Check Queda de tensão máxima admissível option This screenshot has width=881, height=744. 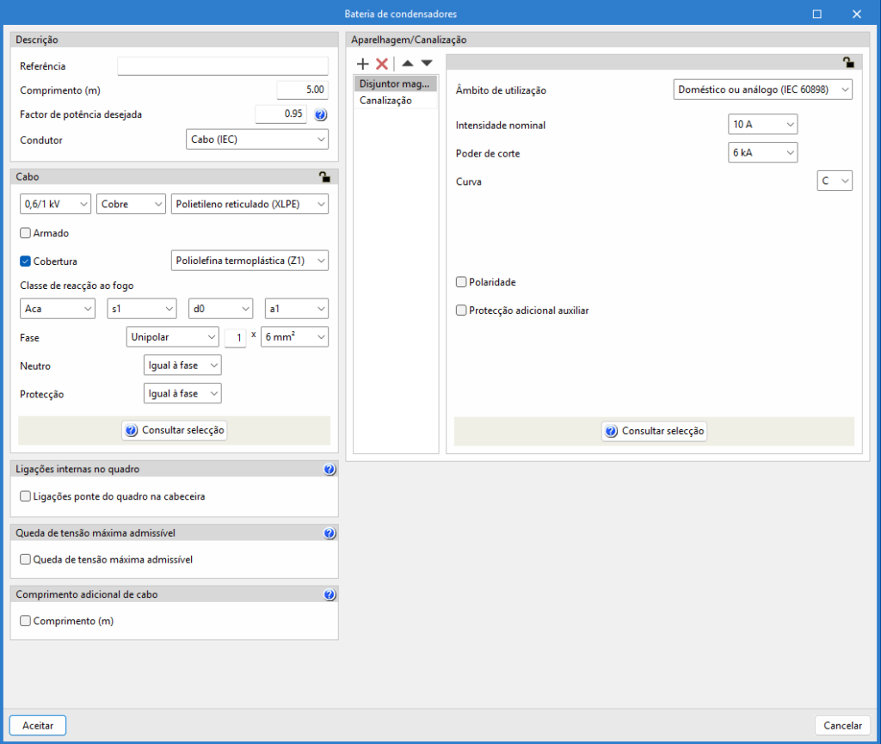[x=25, y=559]
